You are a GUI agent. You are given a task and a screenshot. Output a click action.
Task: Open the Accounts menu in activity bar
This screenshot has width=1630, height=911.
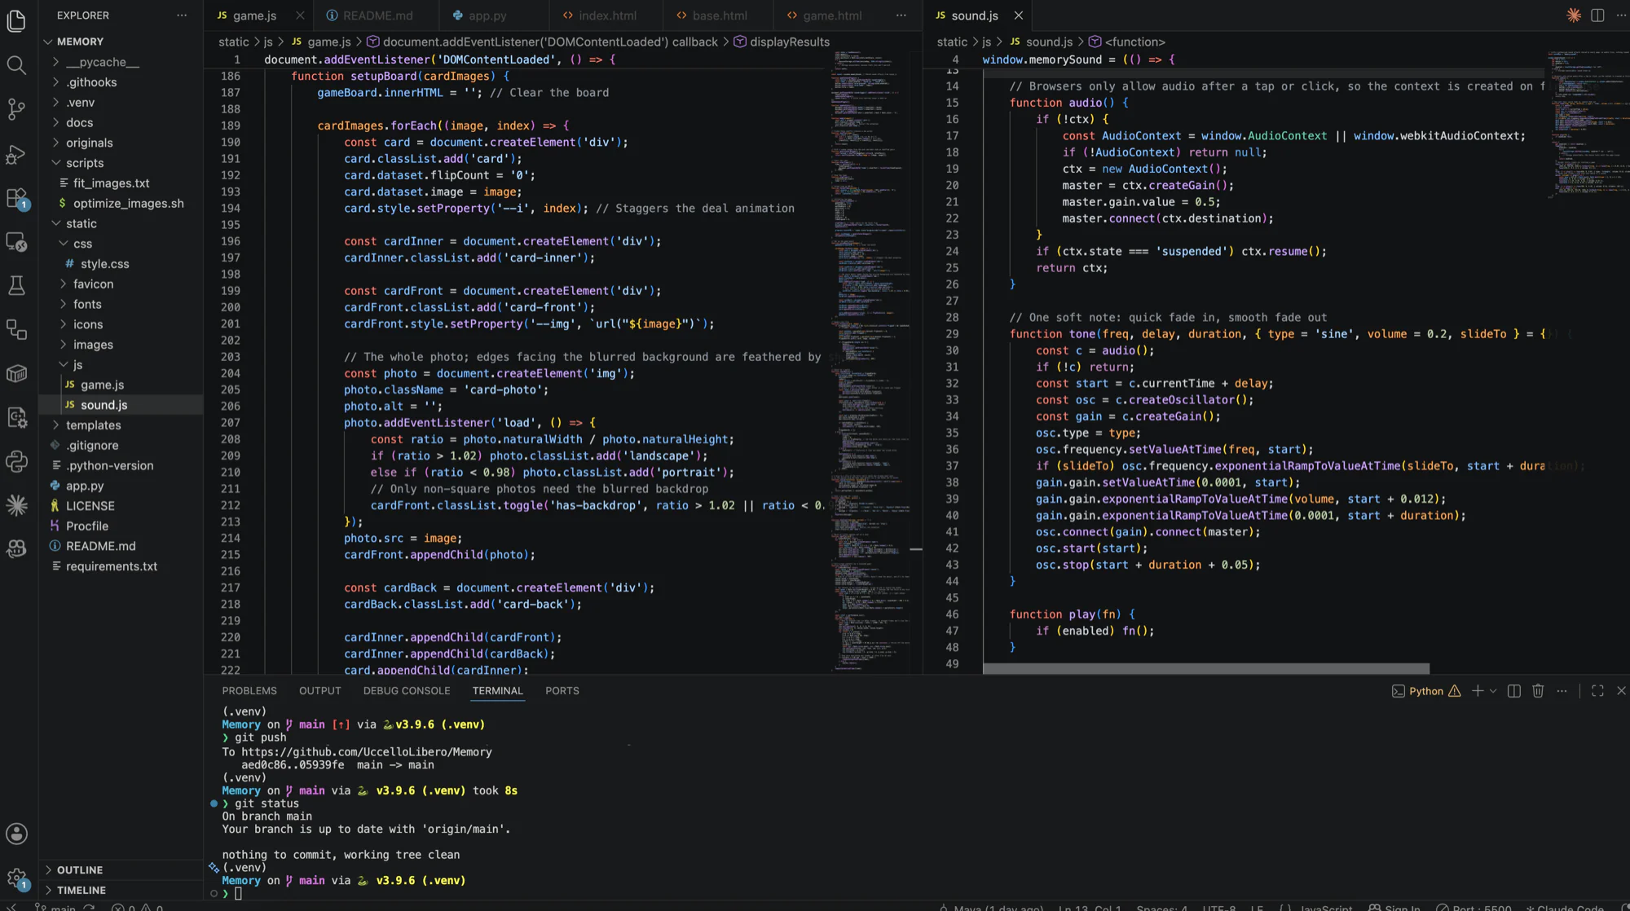pos(16,834)
